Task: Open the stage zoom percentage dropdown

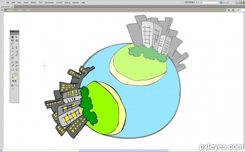Action: pos(241,10)
